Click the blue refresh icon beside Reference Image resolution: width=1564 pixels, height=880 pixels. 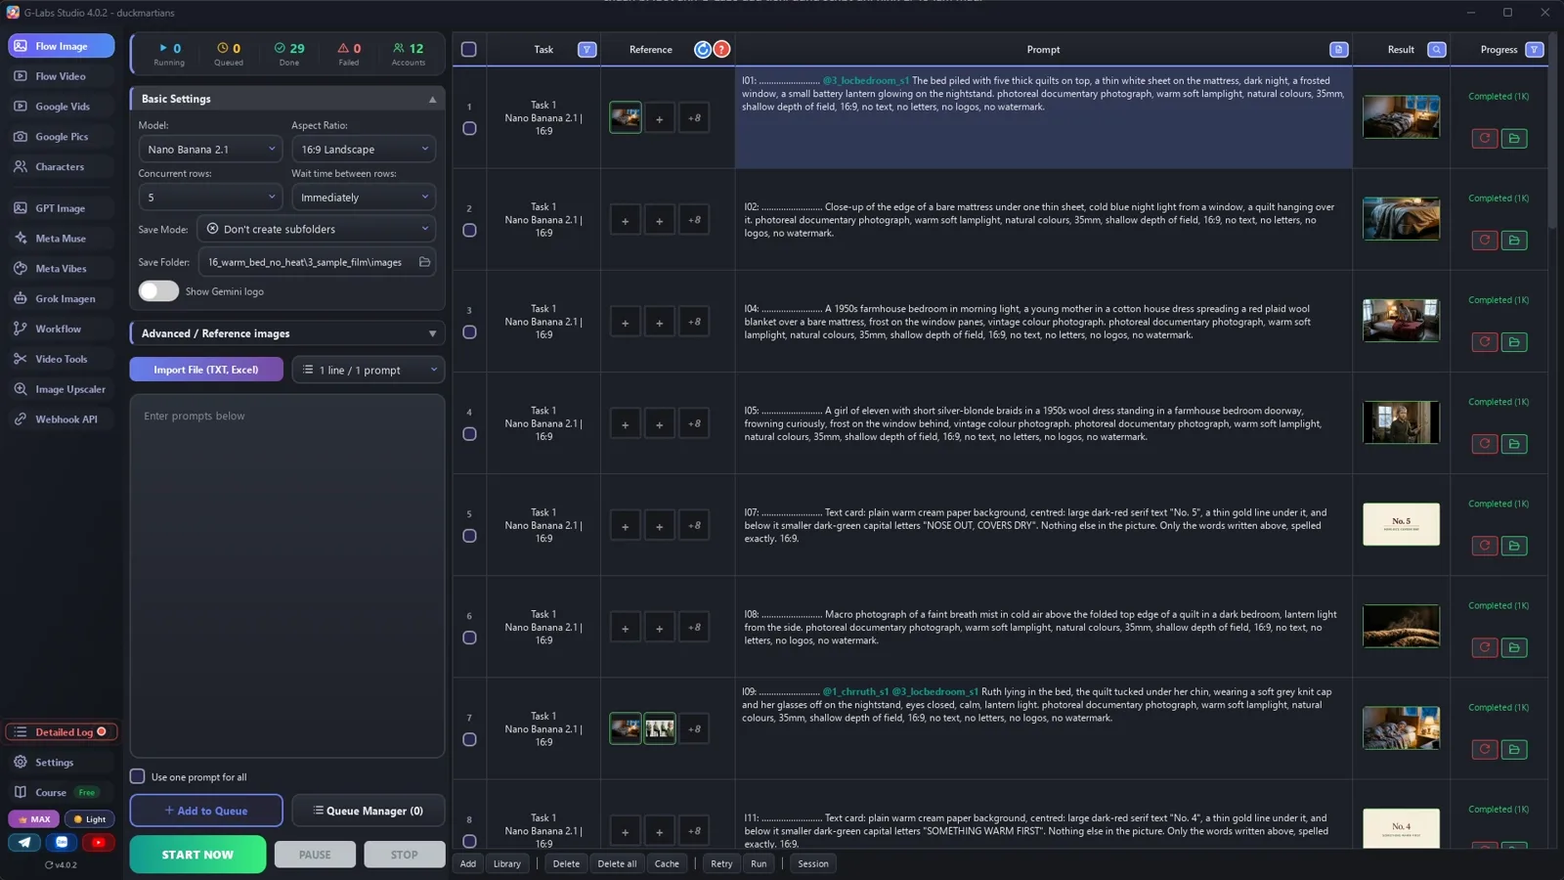click(x=703, y=50)
